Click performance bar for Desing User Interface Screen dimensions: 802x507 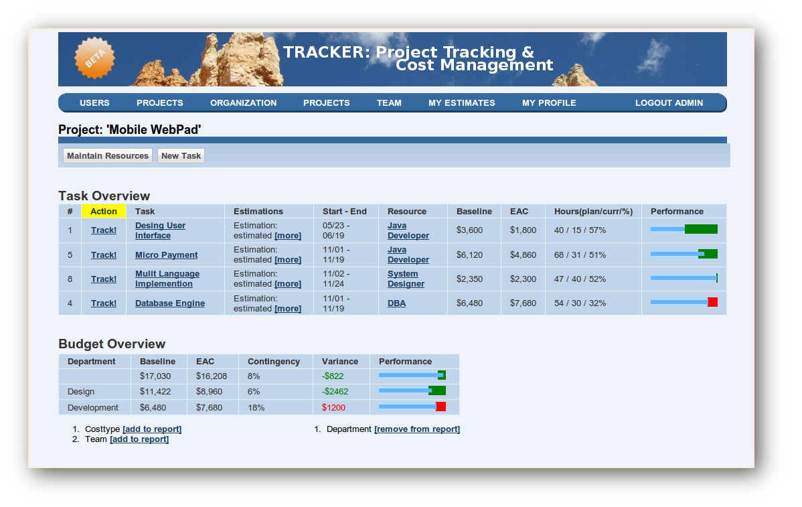click(684, 229)
